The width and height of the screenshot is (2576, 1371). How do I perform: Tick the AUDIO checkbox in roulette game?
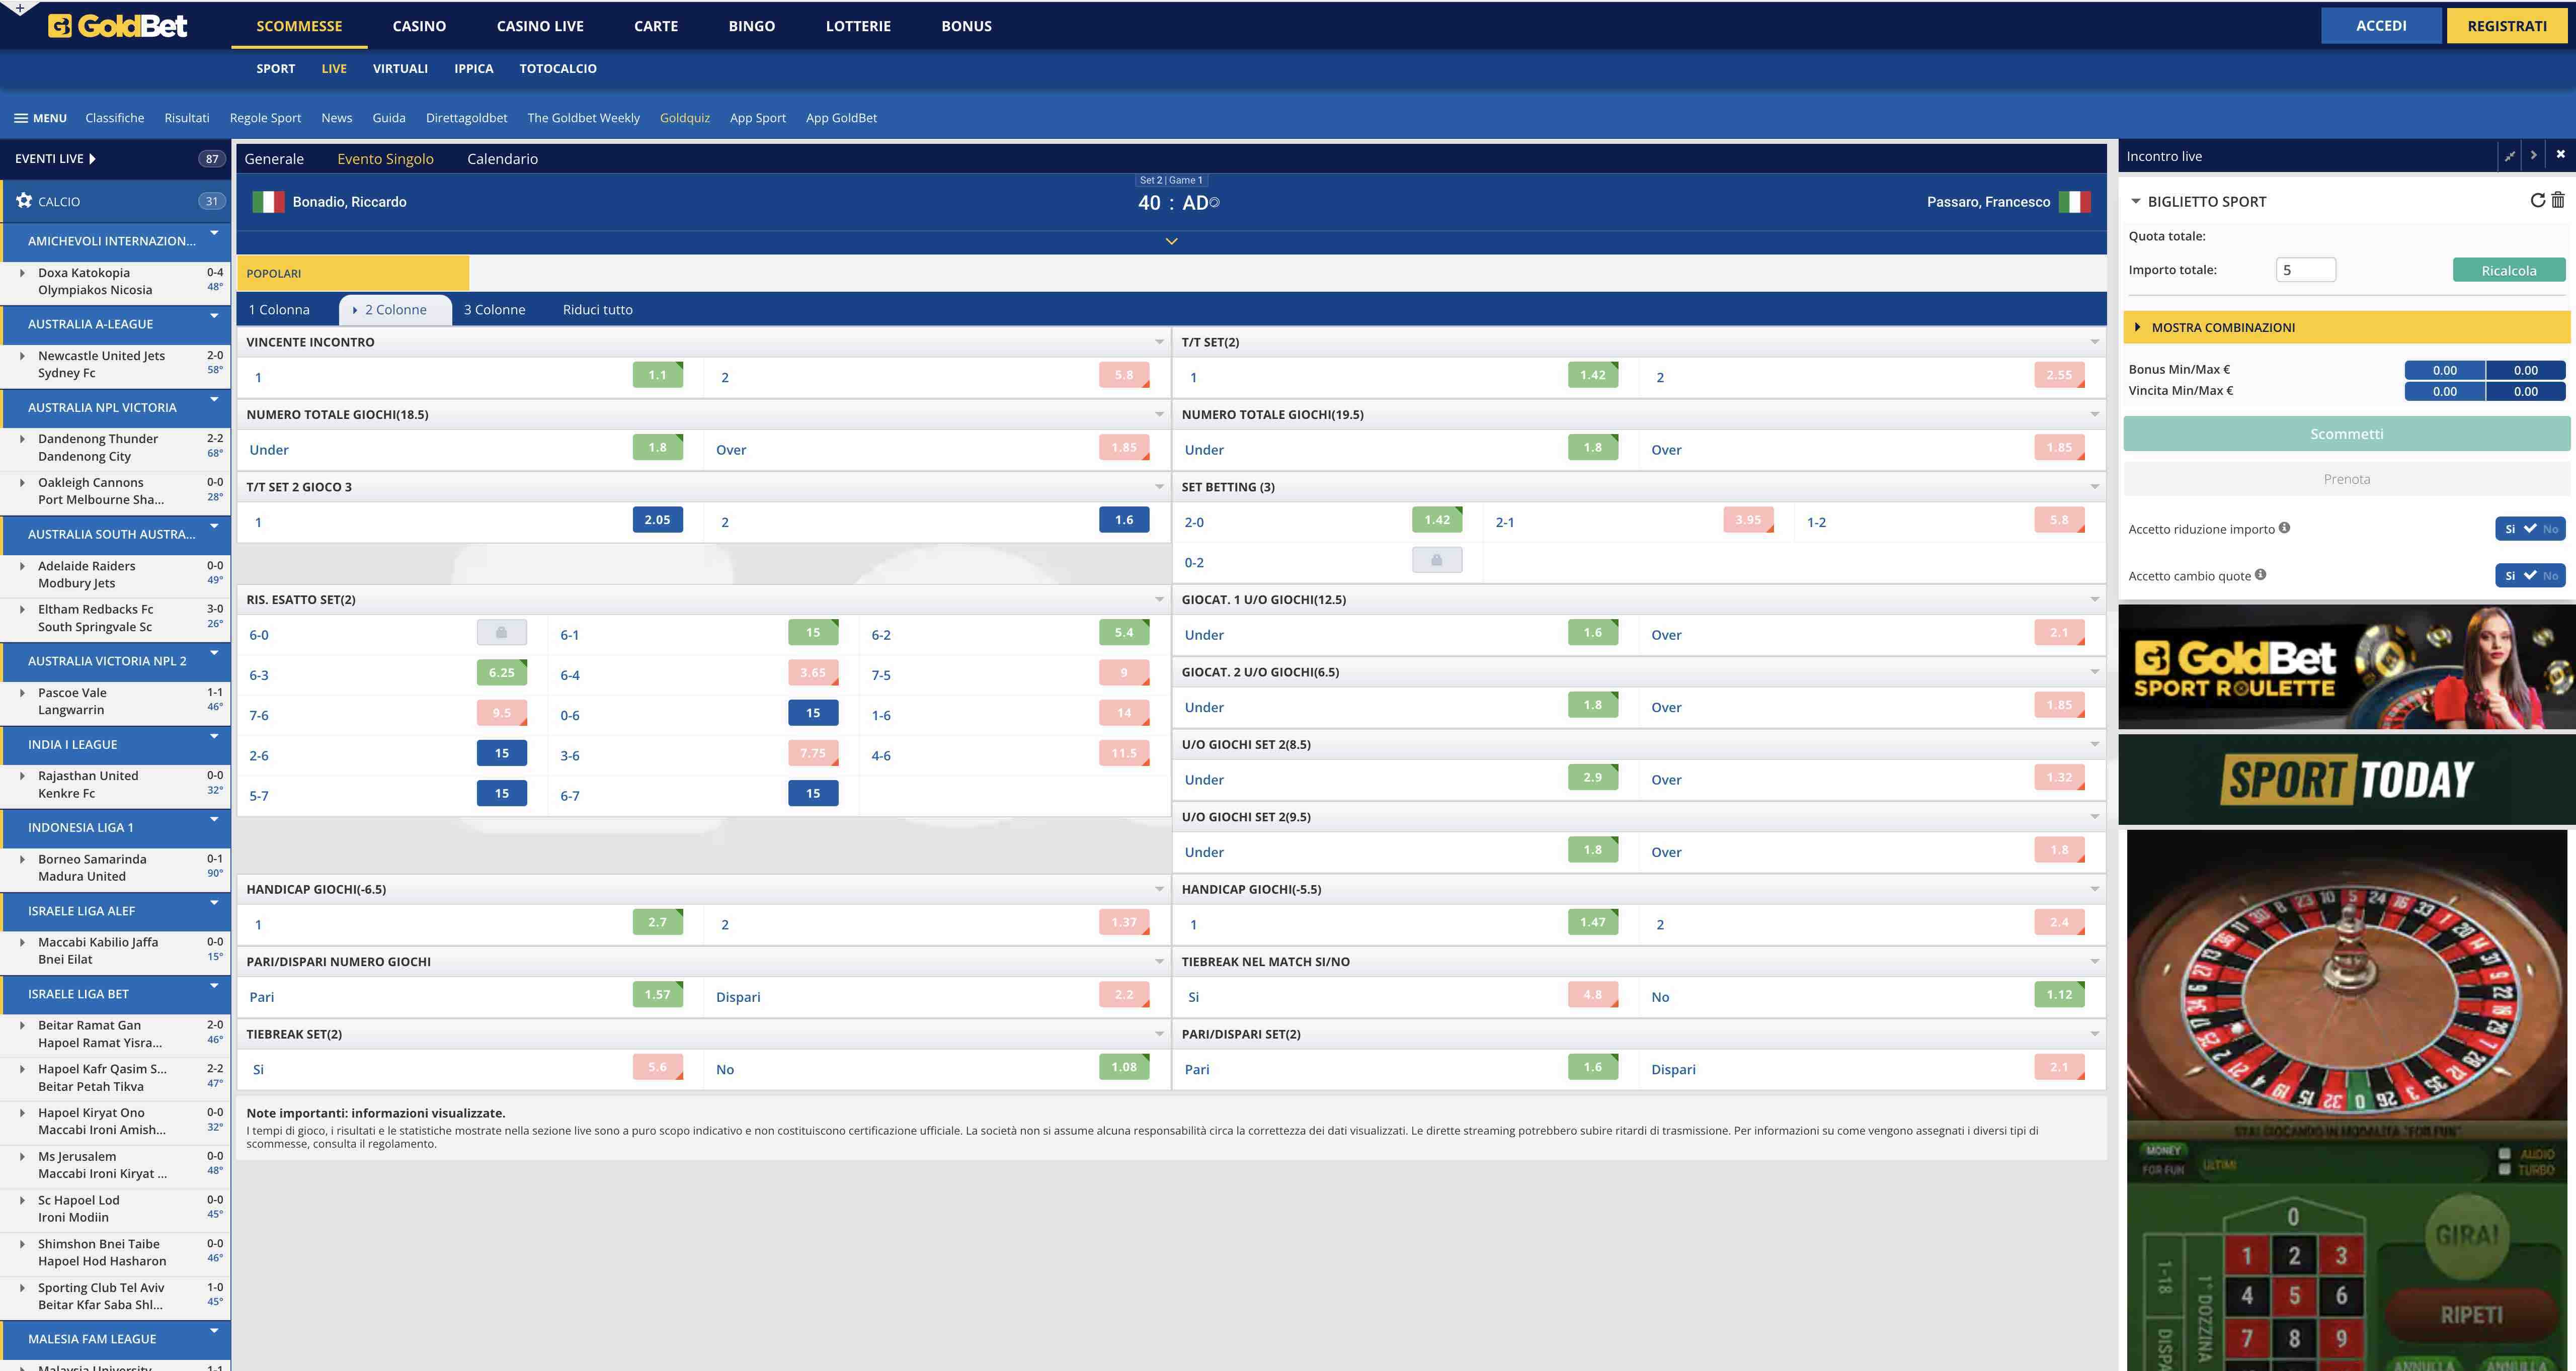pyautogui.click(x=2504, y=1153)
